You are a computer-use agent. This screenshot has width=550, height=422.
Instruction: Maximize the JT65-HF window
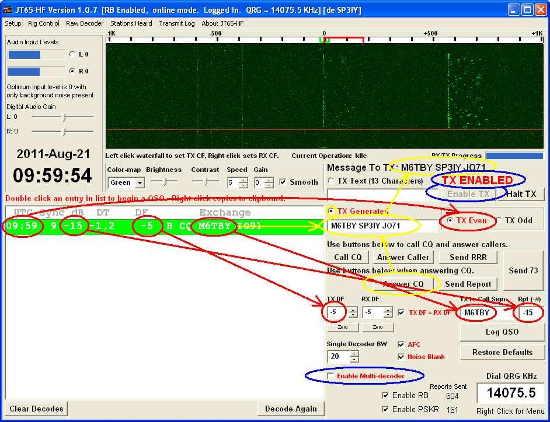coord(527,10)
